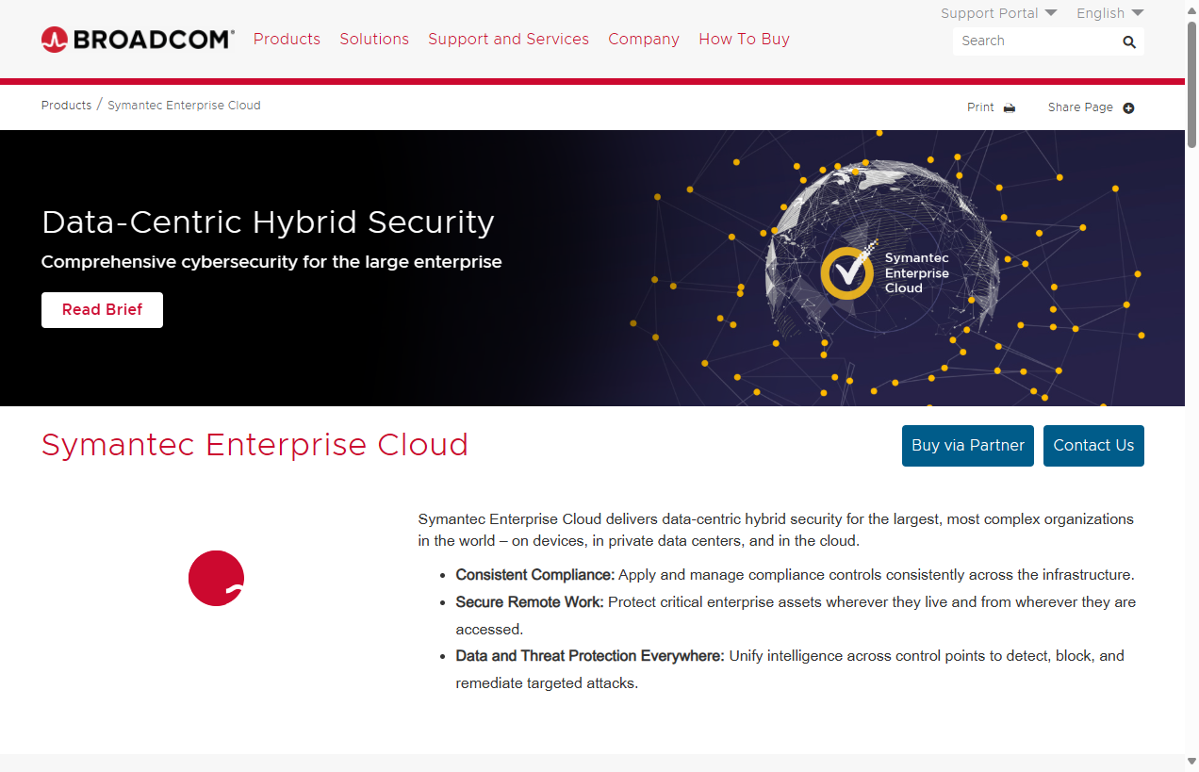The image size is (1199, 772).
Task: Click the Share Page plus icon
Action: point(1128,107)
